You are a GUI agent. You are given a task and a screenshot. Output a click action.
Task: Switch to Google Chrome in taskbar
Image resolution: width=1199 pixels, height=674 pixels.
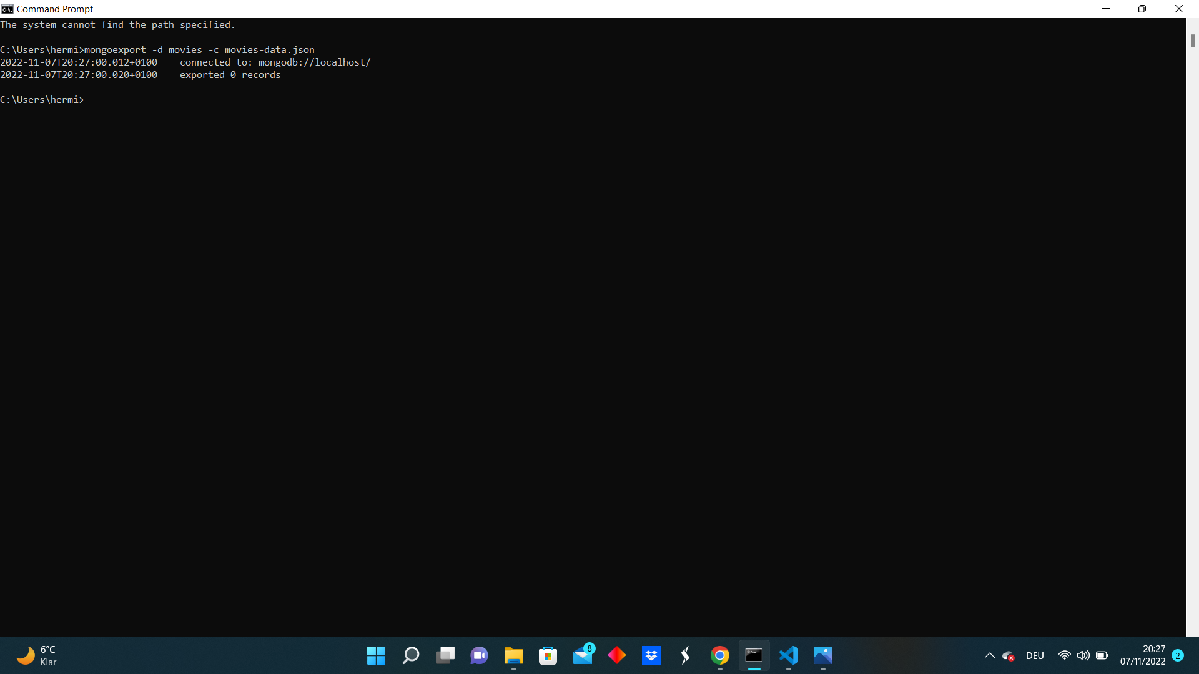(x=719, y=655)
